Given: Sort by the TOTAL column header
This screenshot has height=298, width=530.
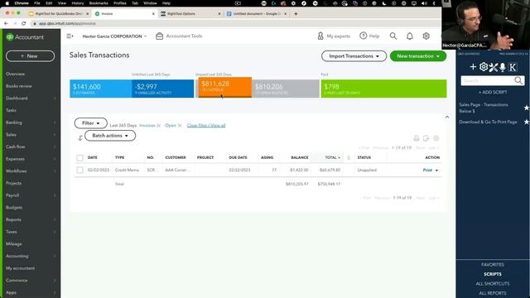Looking at the screenshot, I should point(333,157).
